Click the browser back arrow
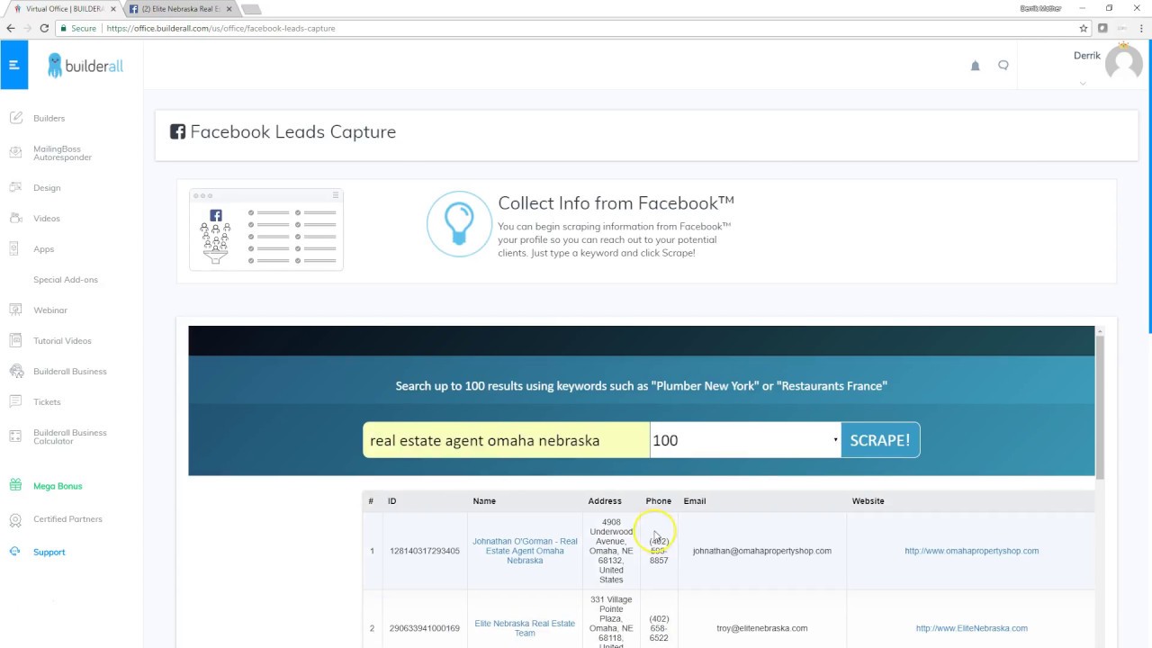Screen dimensions: 1152x648 [11, 28]
